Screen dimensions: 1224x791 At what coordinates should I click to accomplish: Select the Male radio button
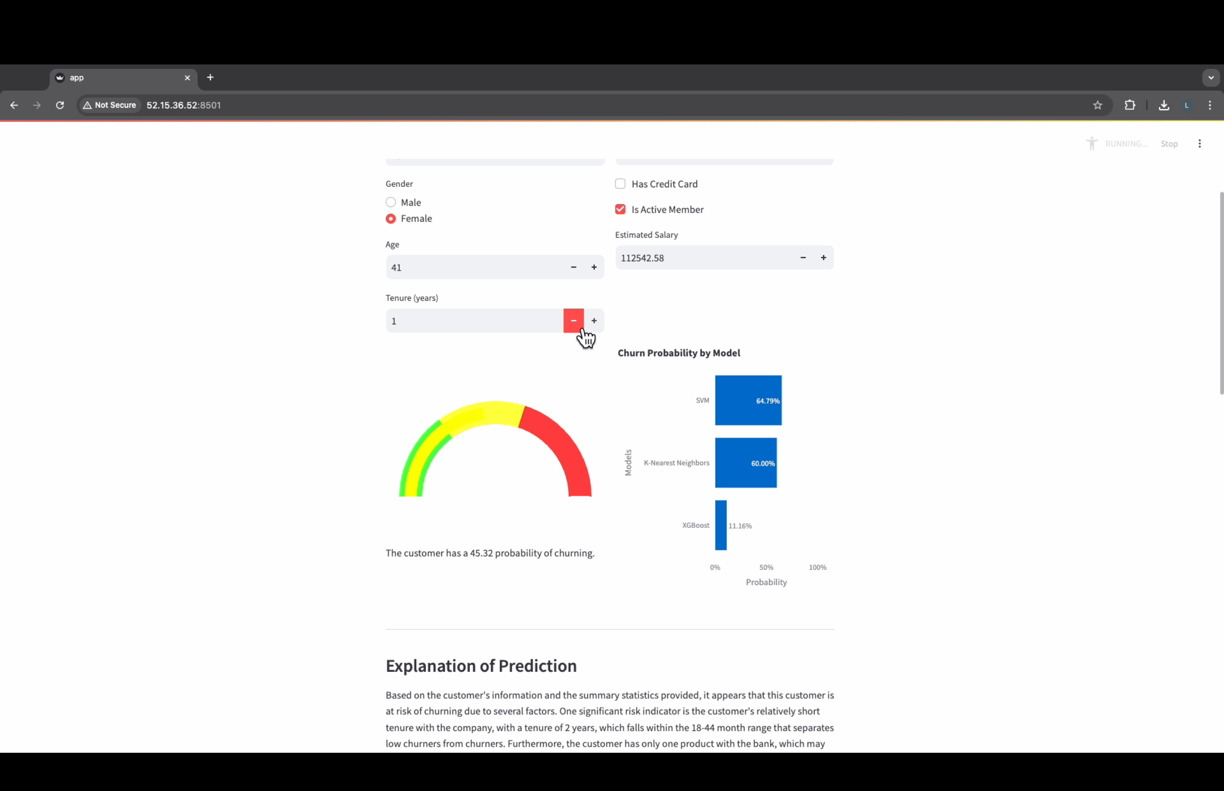391,201
